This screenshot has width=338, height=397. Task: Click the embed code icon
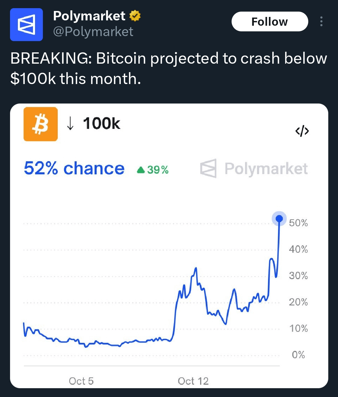[302, 131]
